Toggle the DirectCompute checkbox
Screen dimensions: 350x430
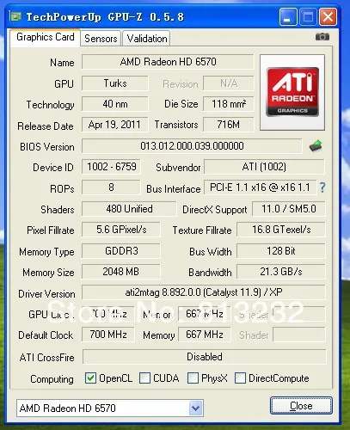pyautogui.click(x=240, y=378)
